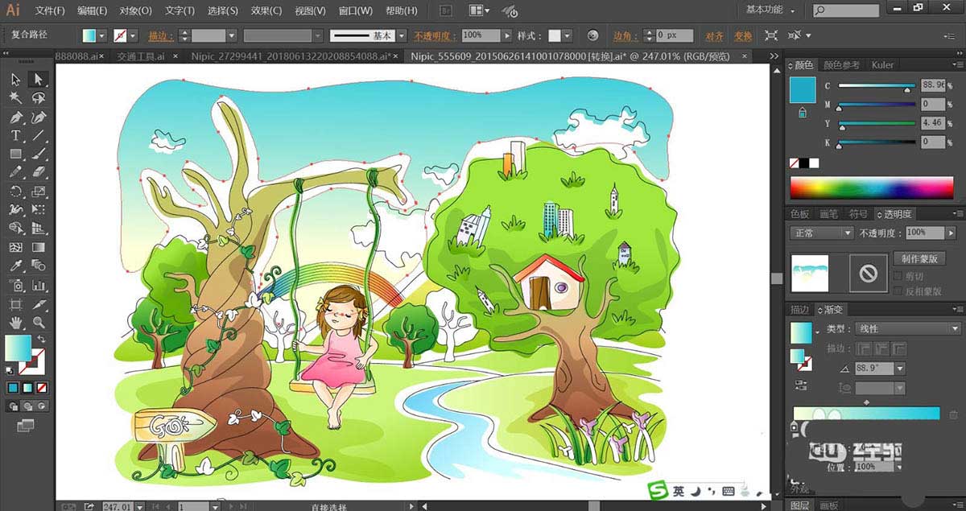
Task: Select the Blend tool
Action: pos(38,266)
